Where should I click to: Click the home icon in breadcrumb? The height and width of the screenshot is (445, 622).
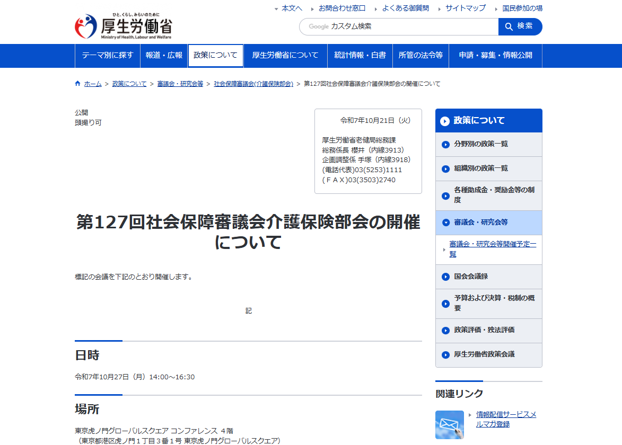78,84
